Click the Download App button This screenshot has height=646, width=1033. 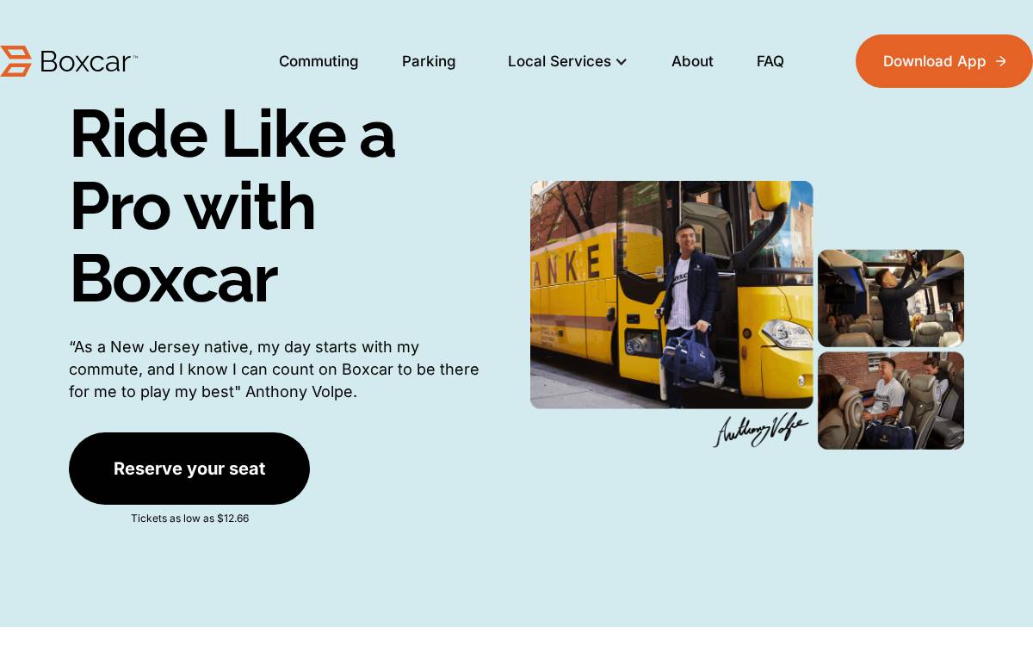tap(944, 61)
